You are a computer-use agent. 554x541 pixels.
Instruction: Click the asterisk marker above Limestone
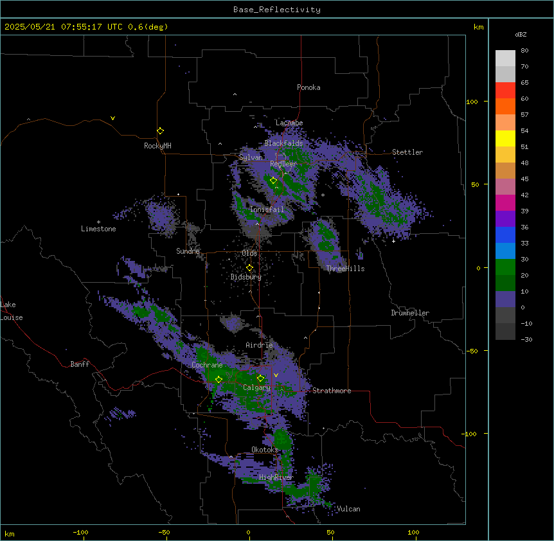98,222
